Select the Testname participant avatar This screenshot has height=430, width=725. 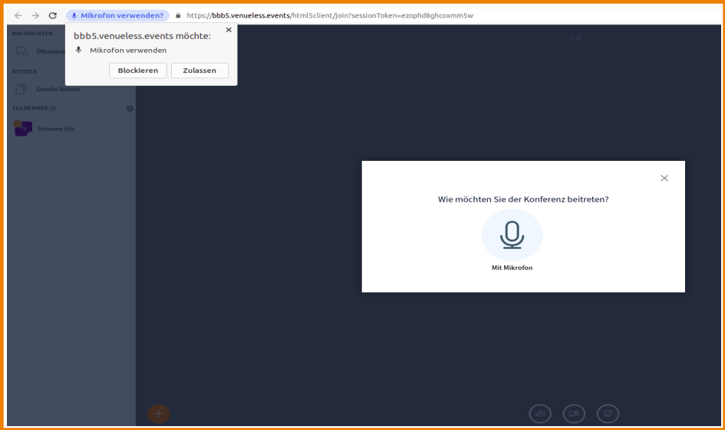[23, 129]
